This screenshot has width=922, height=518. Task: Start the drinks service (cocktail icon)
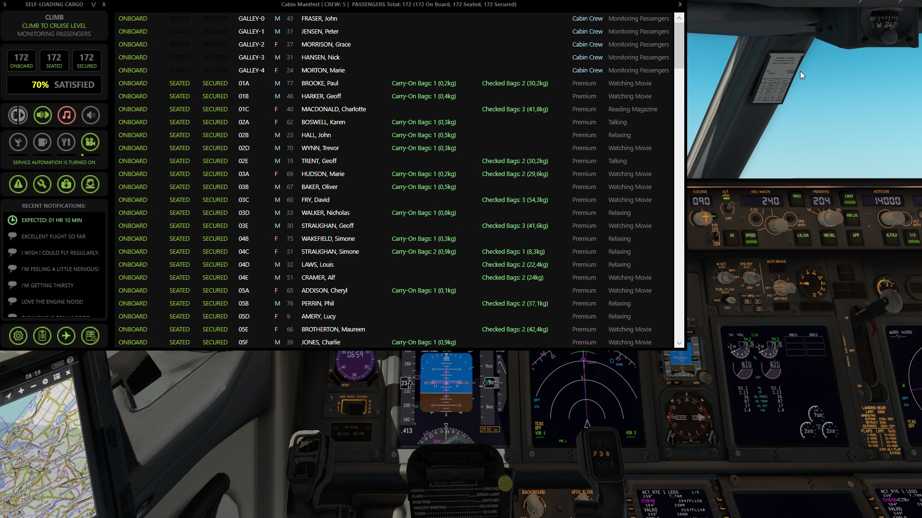pyautogui.click(x=18, y=142)
